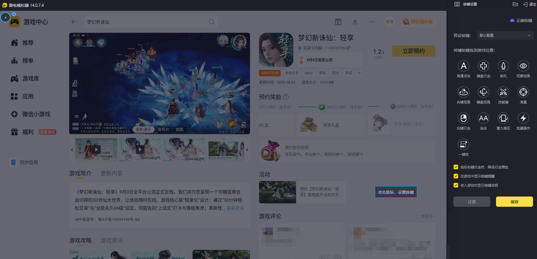Image resolution: width=537 pixels, height=259 pixels.
Task: Click the 去评论 link
Action: click(428, 216)
